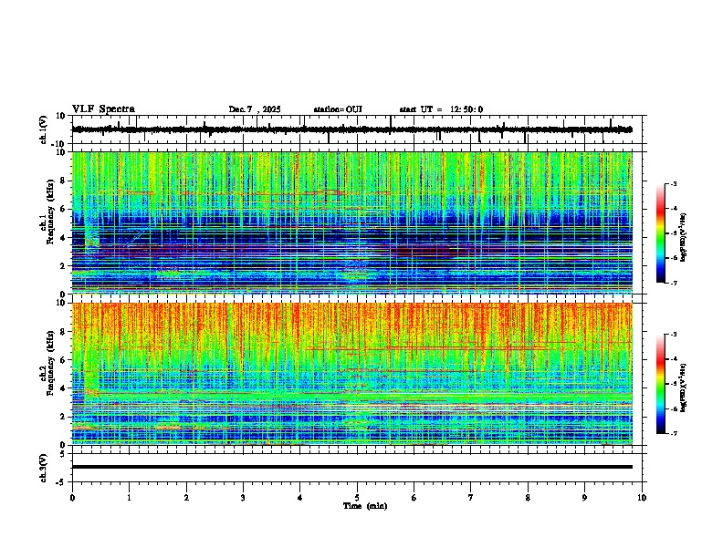
Task: Click the "7" tick on the time axis
Action: tap(471, 498)
